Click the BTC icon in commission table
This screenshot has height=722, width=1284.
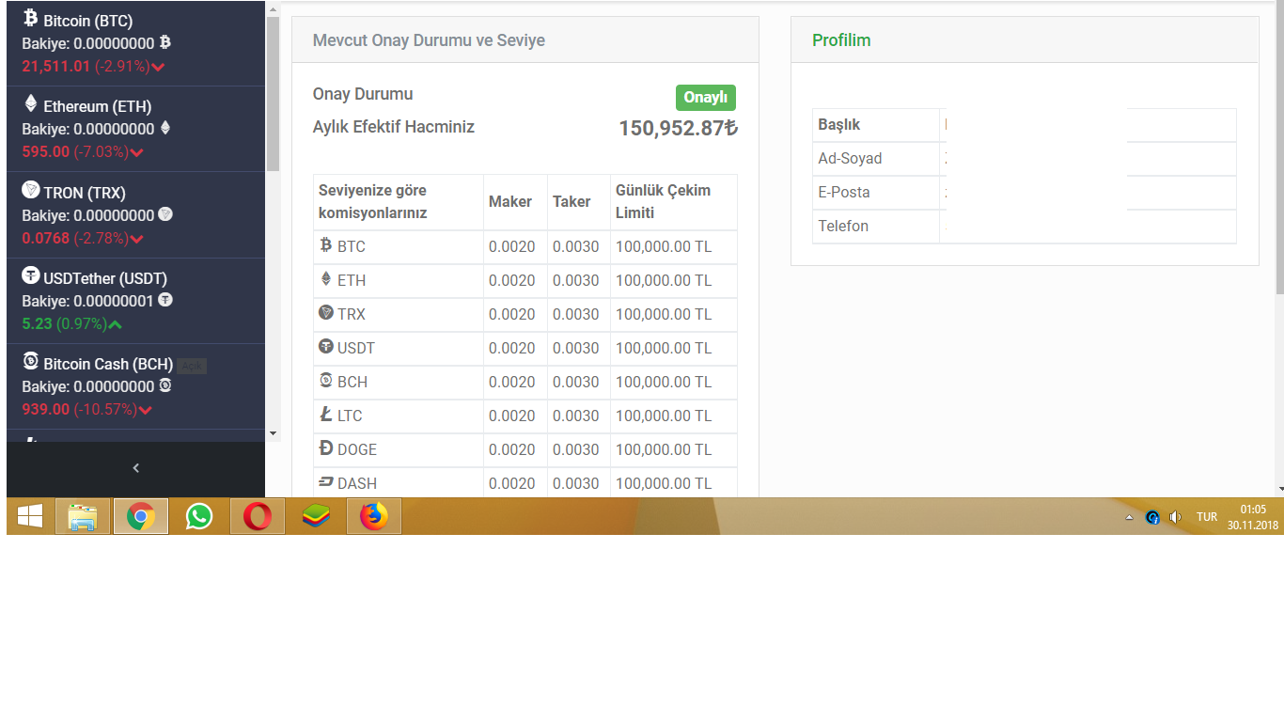326,245
